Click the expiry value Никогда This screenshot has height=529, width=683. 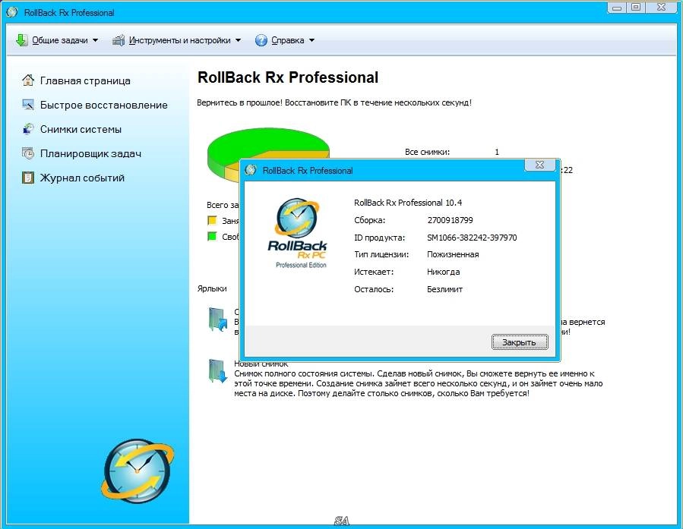pos(443,272)
